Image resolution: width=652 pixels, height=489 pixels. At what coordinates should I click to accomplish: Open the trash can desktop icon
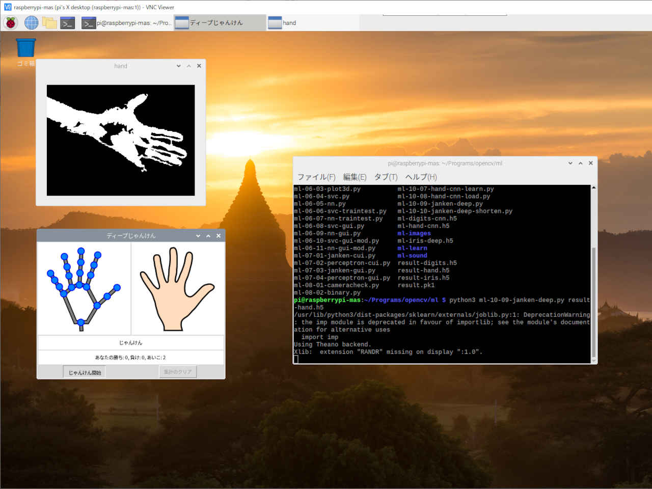coord(25,48)
